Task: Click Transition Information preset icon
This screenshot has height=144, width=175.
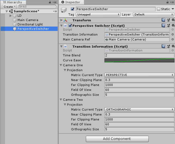Action: 168,46
